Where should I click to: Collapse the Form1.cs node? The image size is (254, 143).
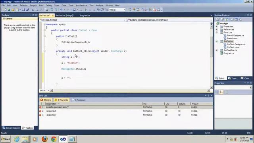[217, 33]
